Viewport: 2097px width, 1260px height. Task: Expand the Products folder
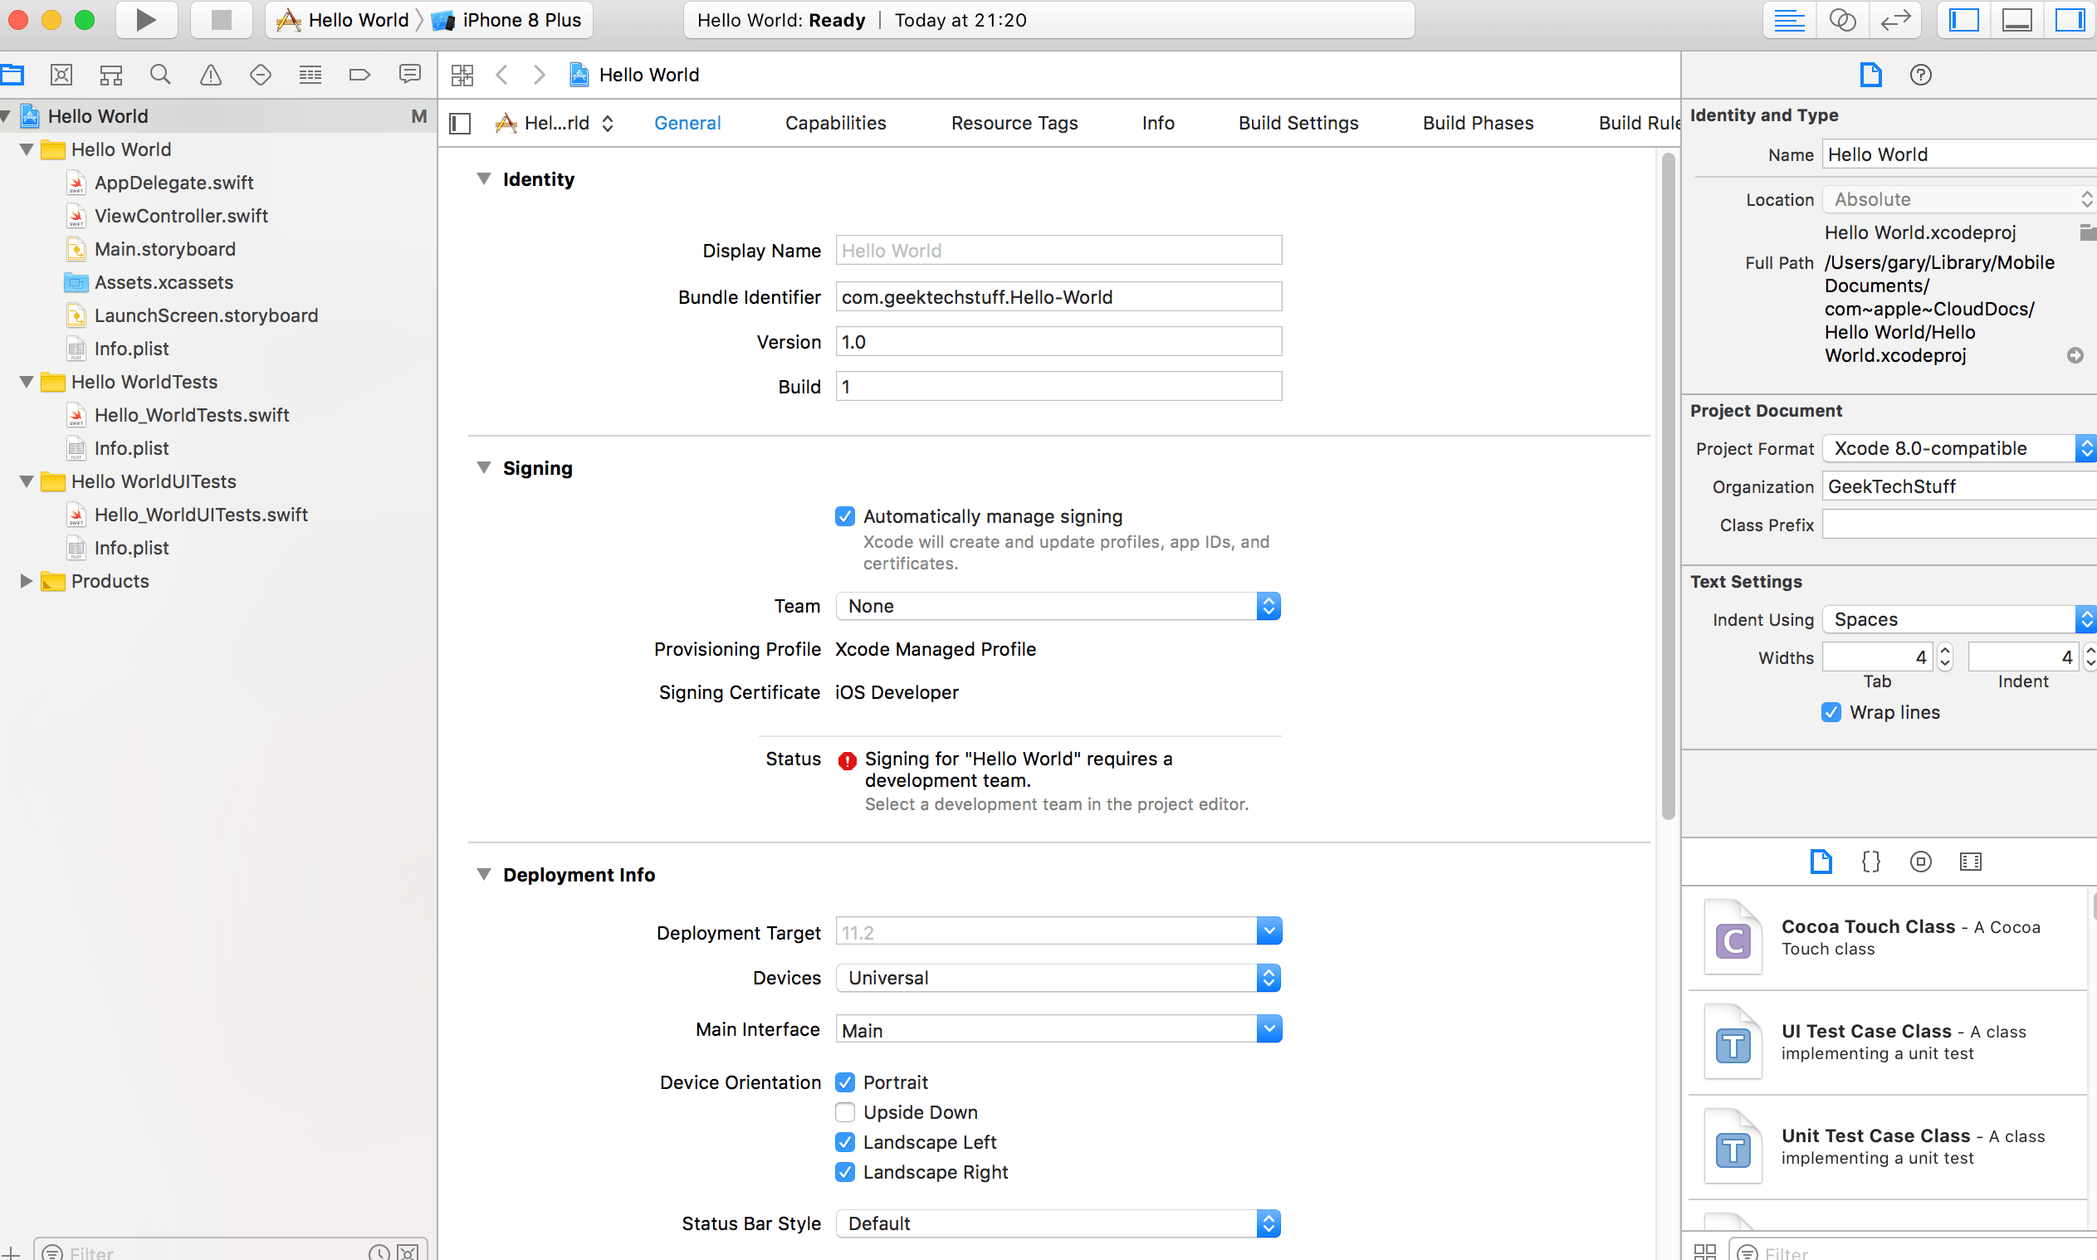click(x=26, y=581)
